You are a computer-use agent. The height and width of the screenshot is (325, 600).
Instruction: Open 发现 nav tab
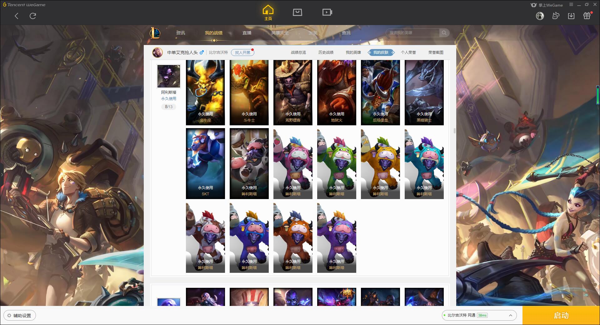[313, 33]
